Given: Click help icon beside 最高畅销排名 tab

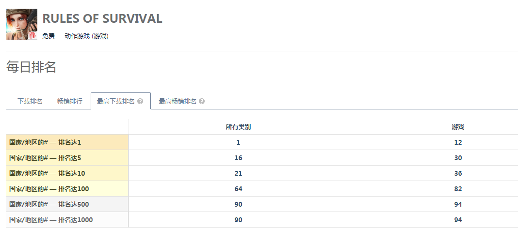Looking at the screenshot, I should pyautogui.click(x=202, y=102).
